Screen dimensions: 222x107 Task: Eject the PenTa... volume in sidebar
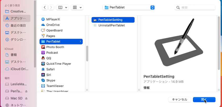click(x=26, y=91)
